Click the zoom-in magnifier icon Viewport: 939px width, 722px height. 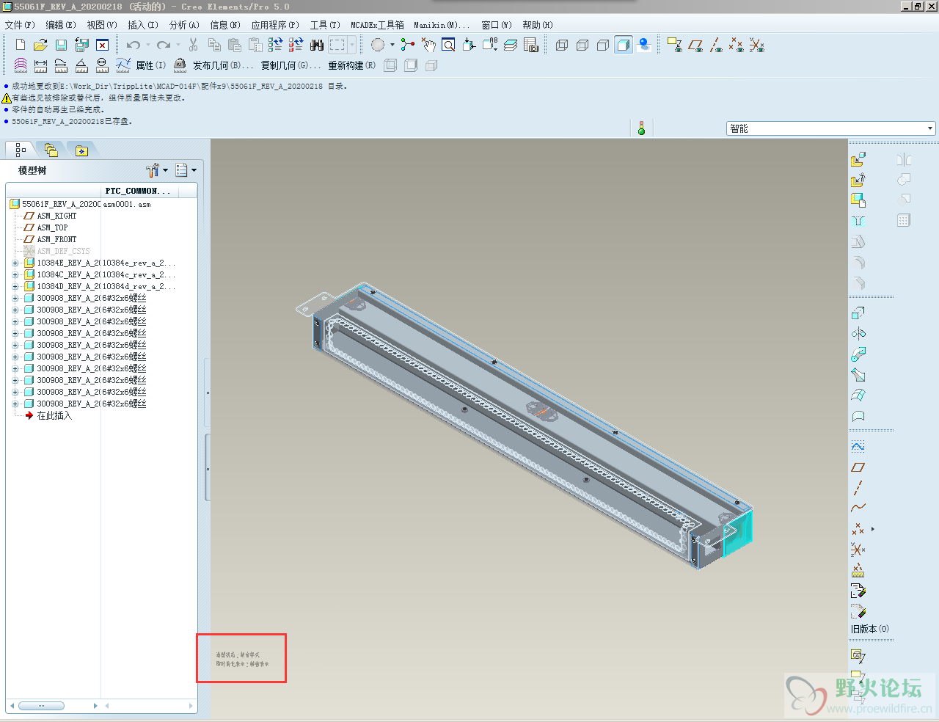click(449, 45)
